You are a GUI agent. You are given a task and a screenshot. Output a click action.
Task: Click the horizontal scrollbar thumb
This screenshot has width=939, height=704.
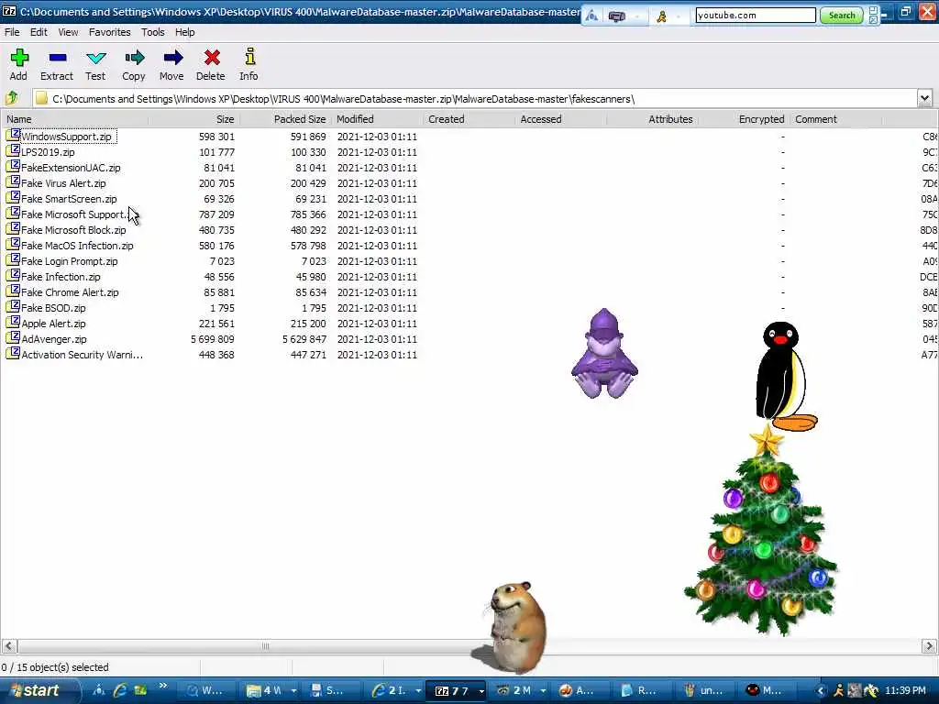point(265,646)
